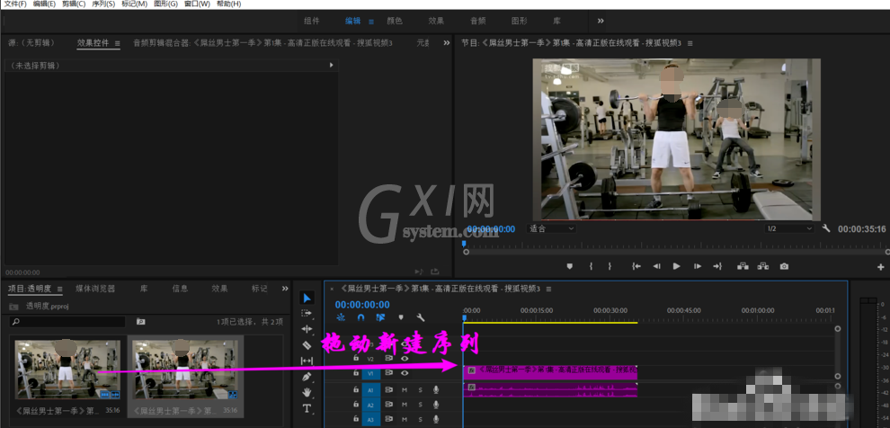Click the Mark In button
The width and height of the screenshot is (890, 428).
point(591,266)
